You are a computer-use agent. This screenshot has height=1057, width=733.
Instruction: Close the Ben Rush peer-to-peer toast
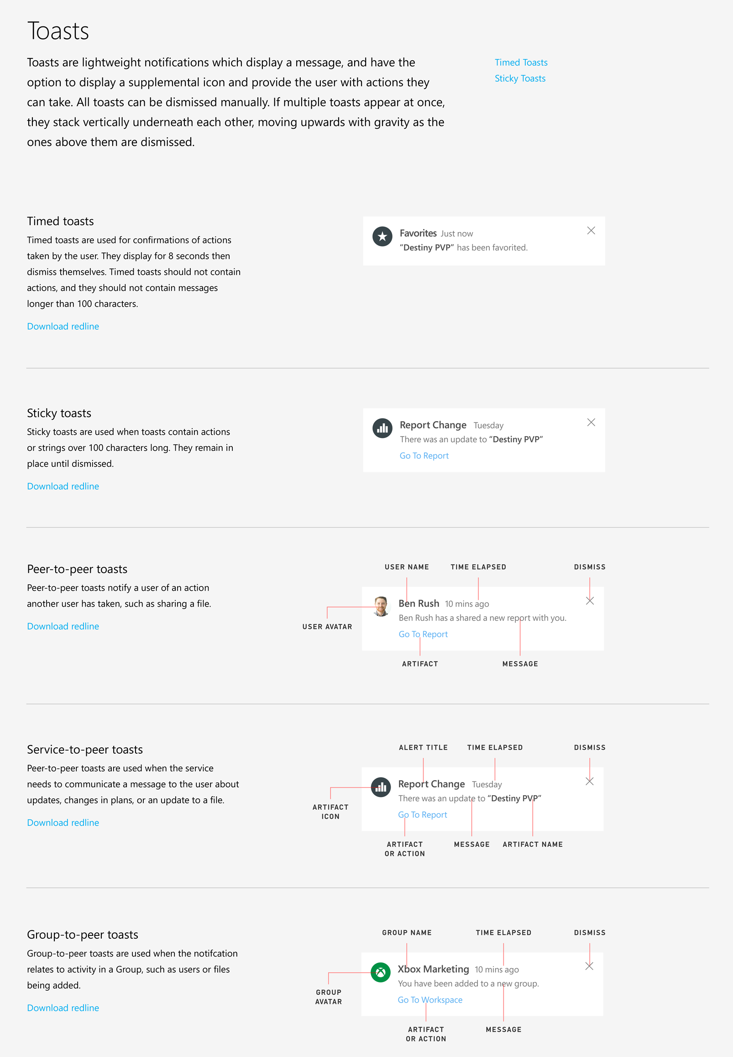pos(590,601)
